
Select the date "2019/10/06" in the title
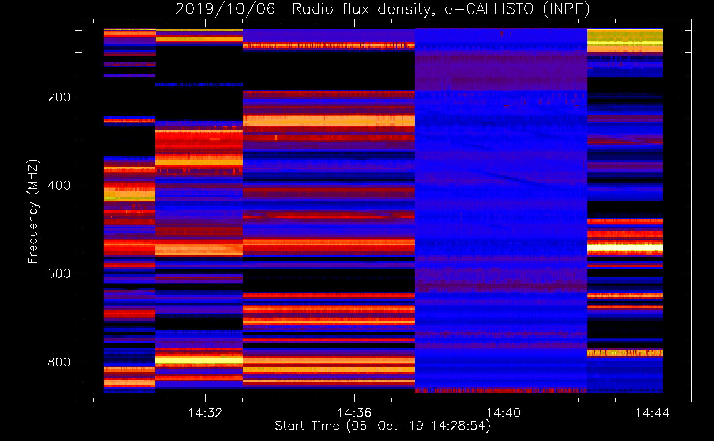pyautogui.click(x=225, y=9)
